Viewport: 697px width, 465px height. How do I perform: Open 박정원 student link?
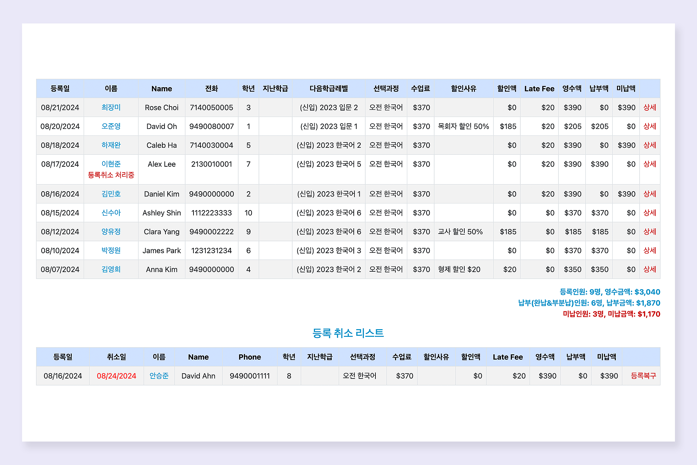click(x=111, y=251)
